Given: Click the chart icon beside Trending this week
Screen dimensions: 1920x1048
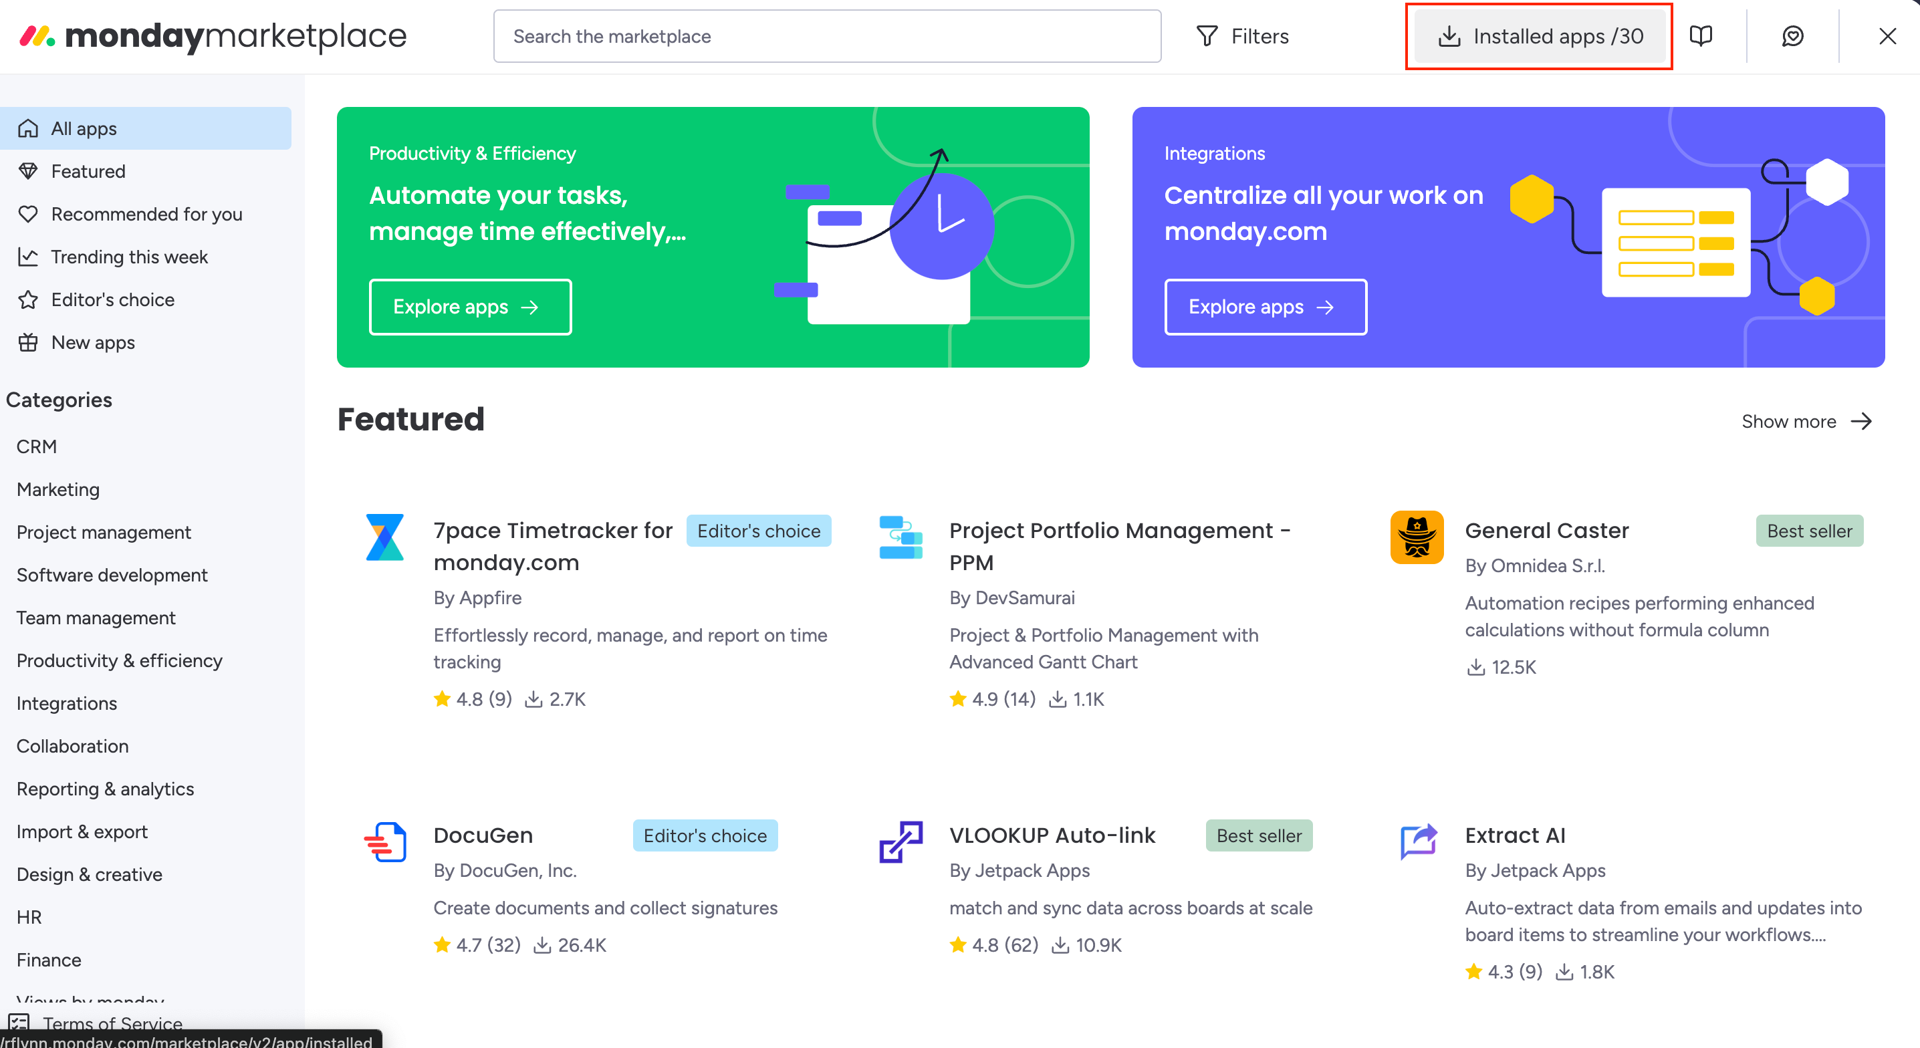Looking at the screenshot, I should [28, 257].
